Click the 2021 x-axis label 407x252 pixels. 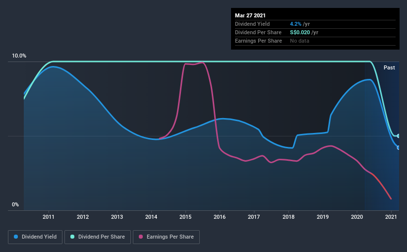(391, 217)
